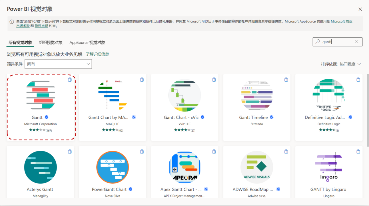Open the GANTT by Lingaro thumbnail
The height and width of the screenshot is (206, 369).
pyautogui.click(x=329, y=167)
